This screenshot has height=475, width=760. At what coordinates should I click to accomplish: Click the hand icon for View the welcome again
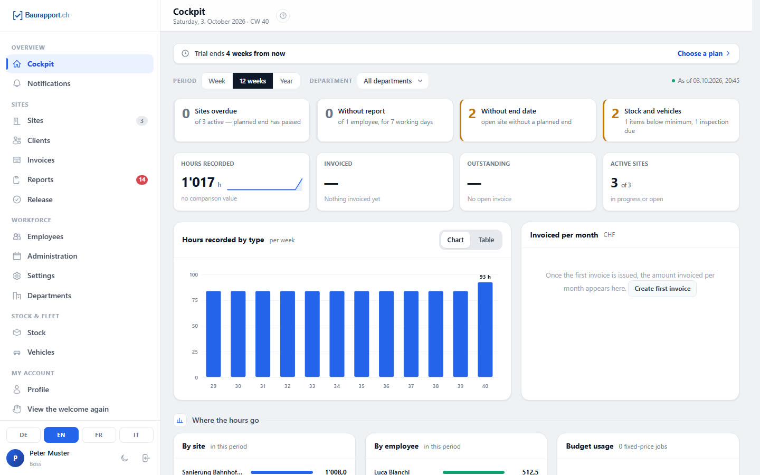pyautogui.click(x=17, y=409)
